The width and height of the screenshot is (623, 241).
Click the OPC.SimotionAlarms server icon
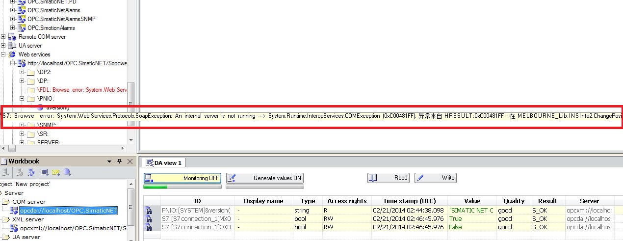point(22,28)
